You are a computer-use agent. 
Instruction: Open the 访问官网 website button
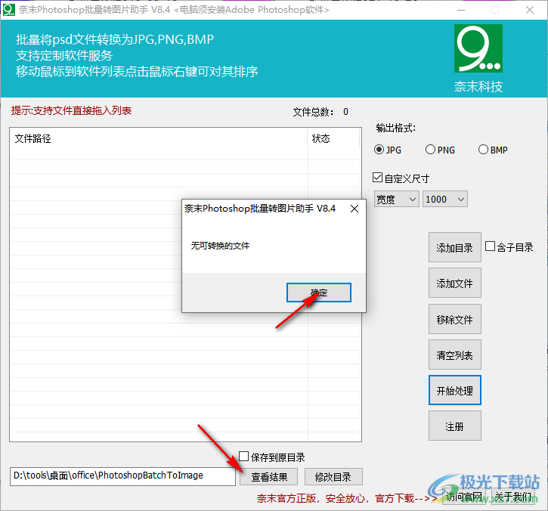click(463, 497)
